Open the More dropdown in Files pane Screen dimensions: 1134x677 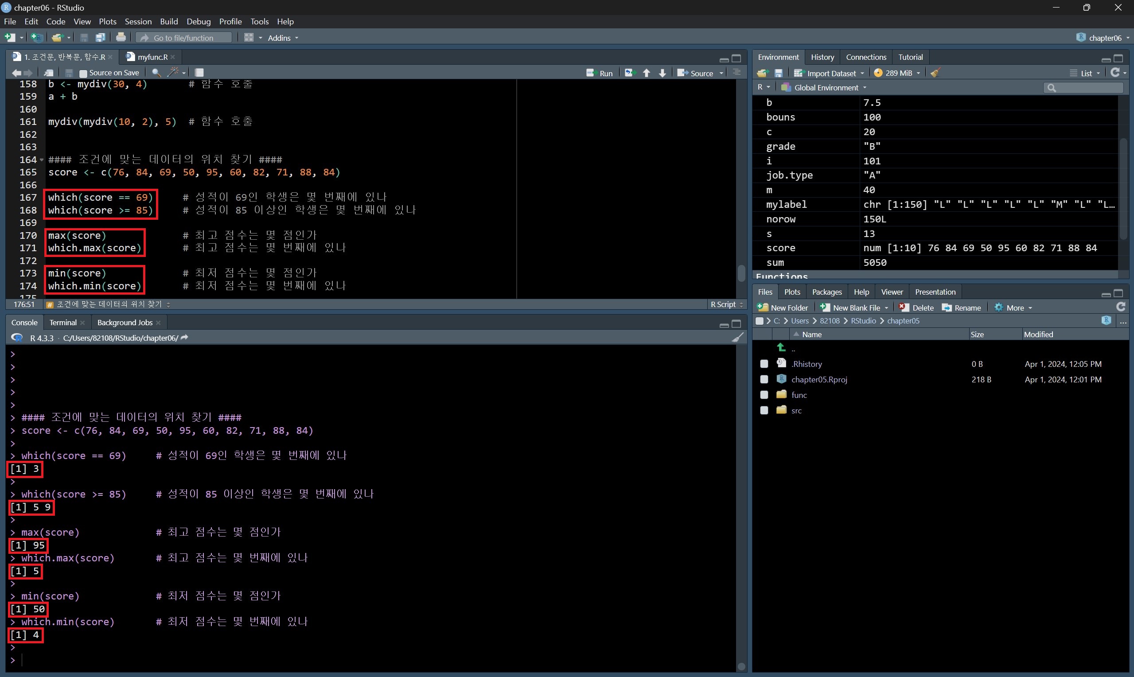(x=1015, y=308)
